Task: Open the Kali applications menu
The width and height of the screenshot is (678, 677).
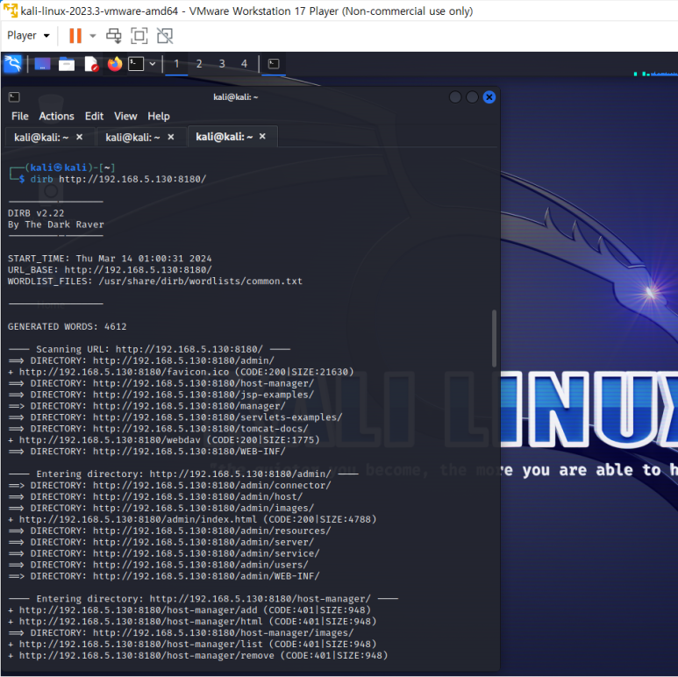Action: 12,64
